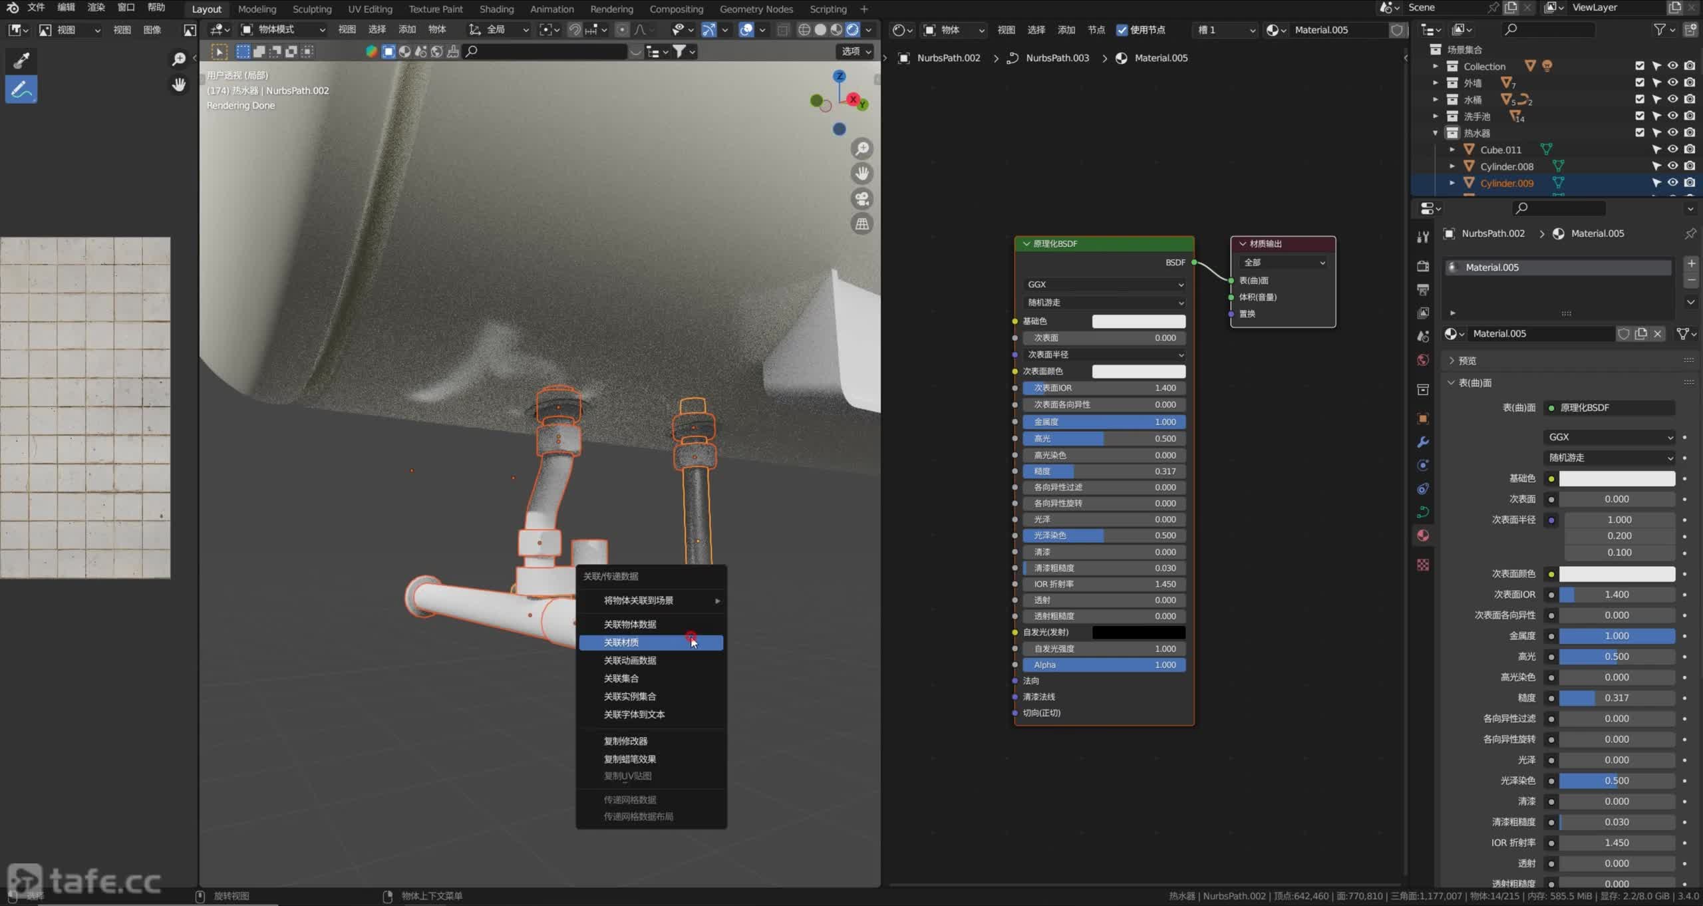The height and width of the screenshot is (906, 1703).
Task: Open the 文件 menu
Action: pos(36,7)
